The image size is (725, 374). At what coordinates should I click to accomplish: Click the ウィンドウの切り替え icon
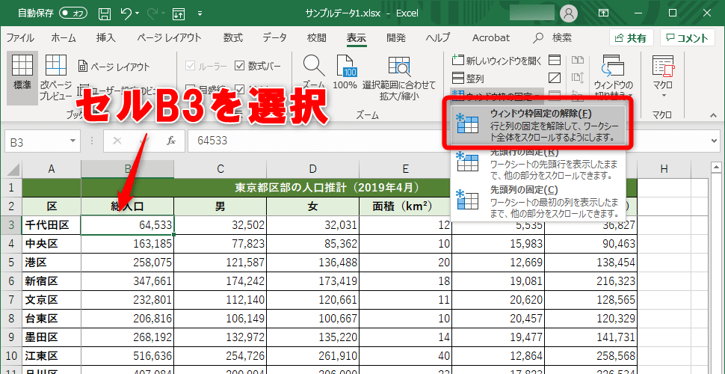click(613, 70)
